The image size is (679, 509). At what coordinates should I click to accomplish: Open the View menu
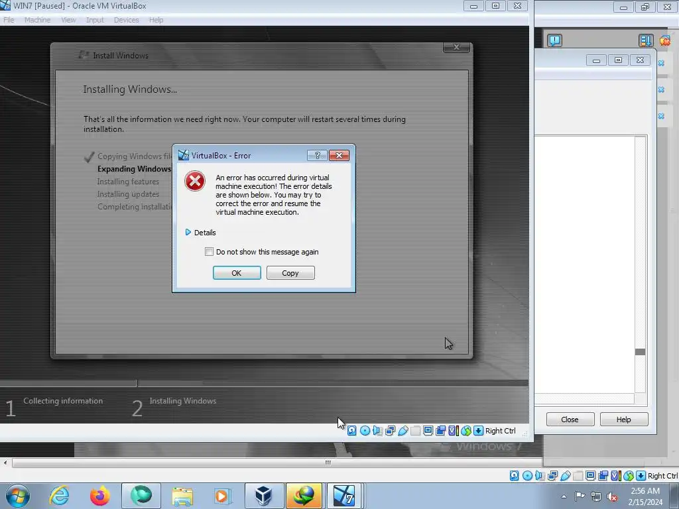coord(68,20)
